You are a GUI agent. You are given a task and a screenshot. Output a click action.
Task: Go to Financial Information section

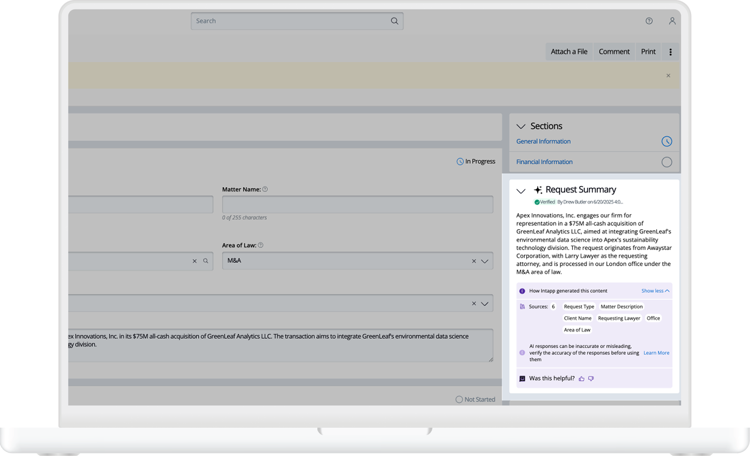tap(544, 162)
